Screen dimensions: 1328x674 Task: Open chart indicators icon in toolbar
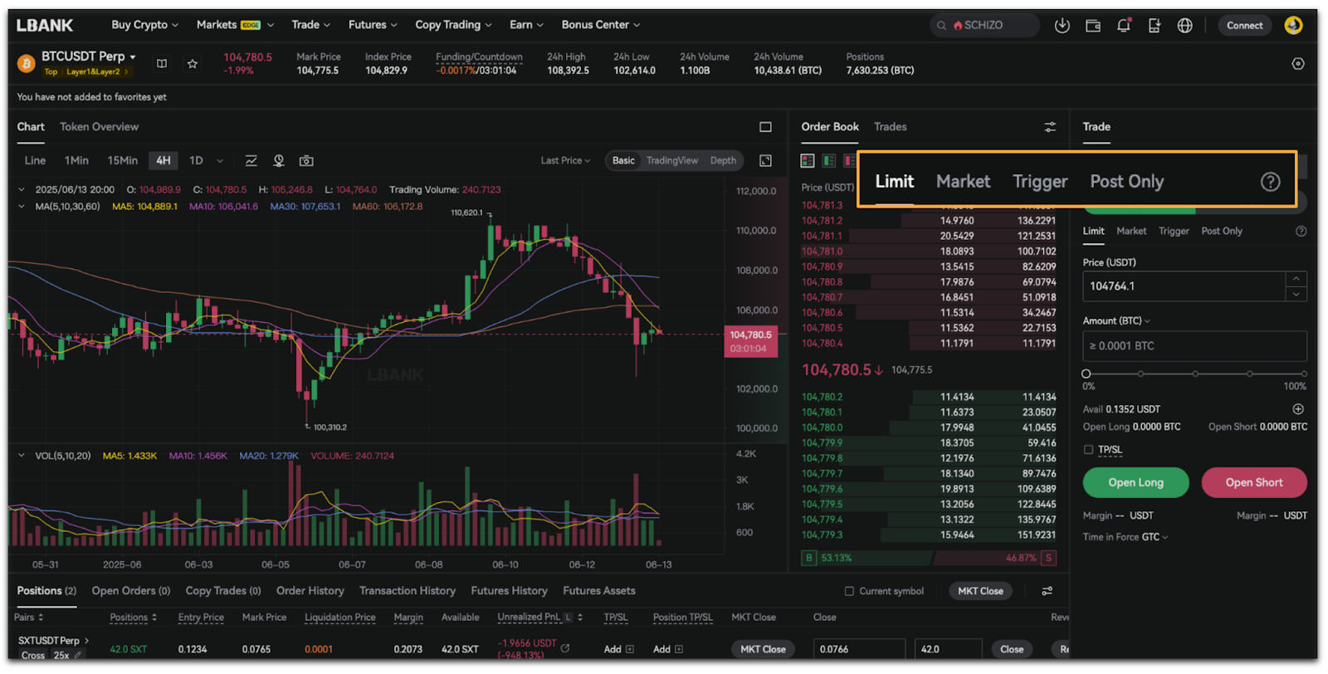tap(251, 161)
